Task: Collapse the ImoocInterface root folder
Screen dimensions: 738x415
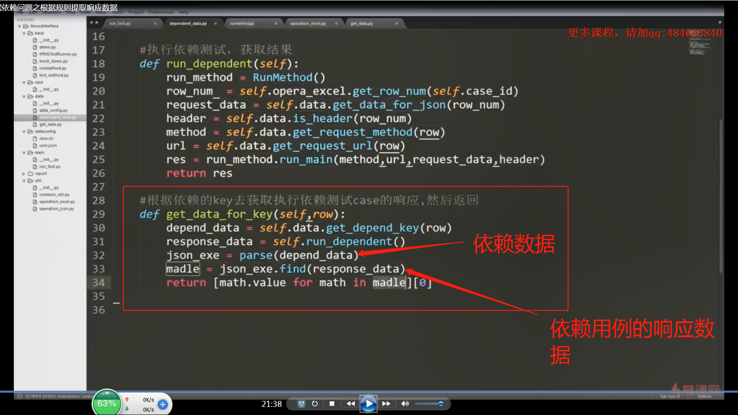Action: tap(20, 27)
